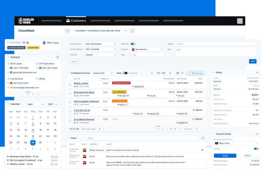Click the headset support icon beside address
Image resolution: width=261 pixels, height=169 pixels.
[x=67, y=31]
